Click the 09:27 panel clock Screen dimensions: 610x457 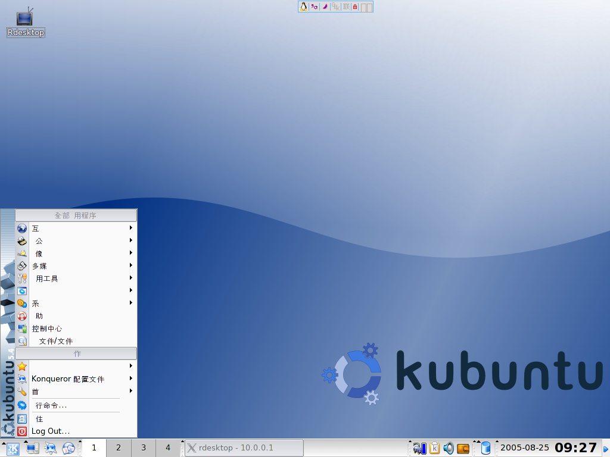[x=576, y=448]
